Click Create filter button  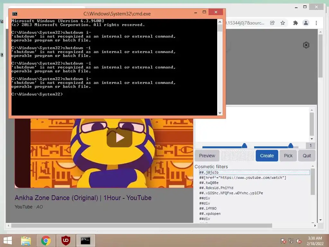pyautogui.click(x=267, y=156)
